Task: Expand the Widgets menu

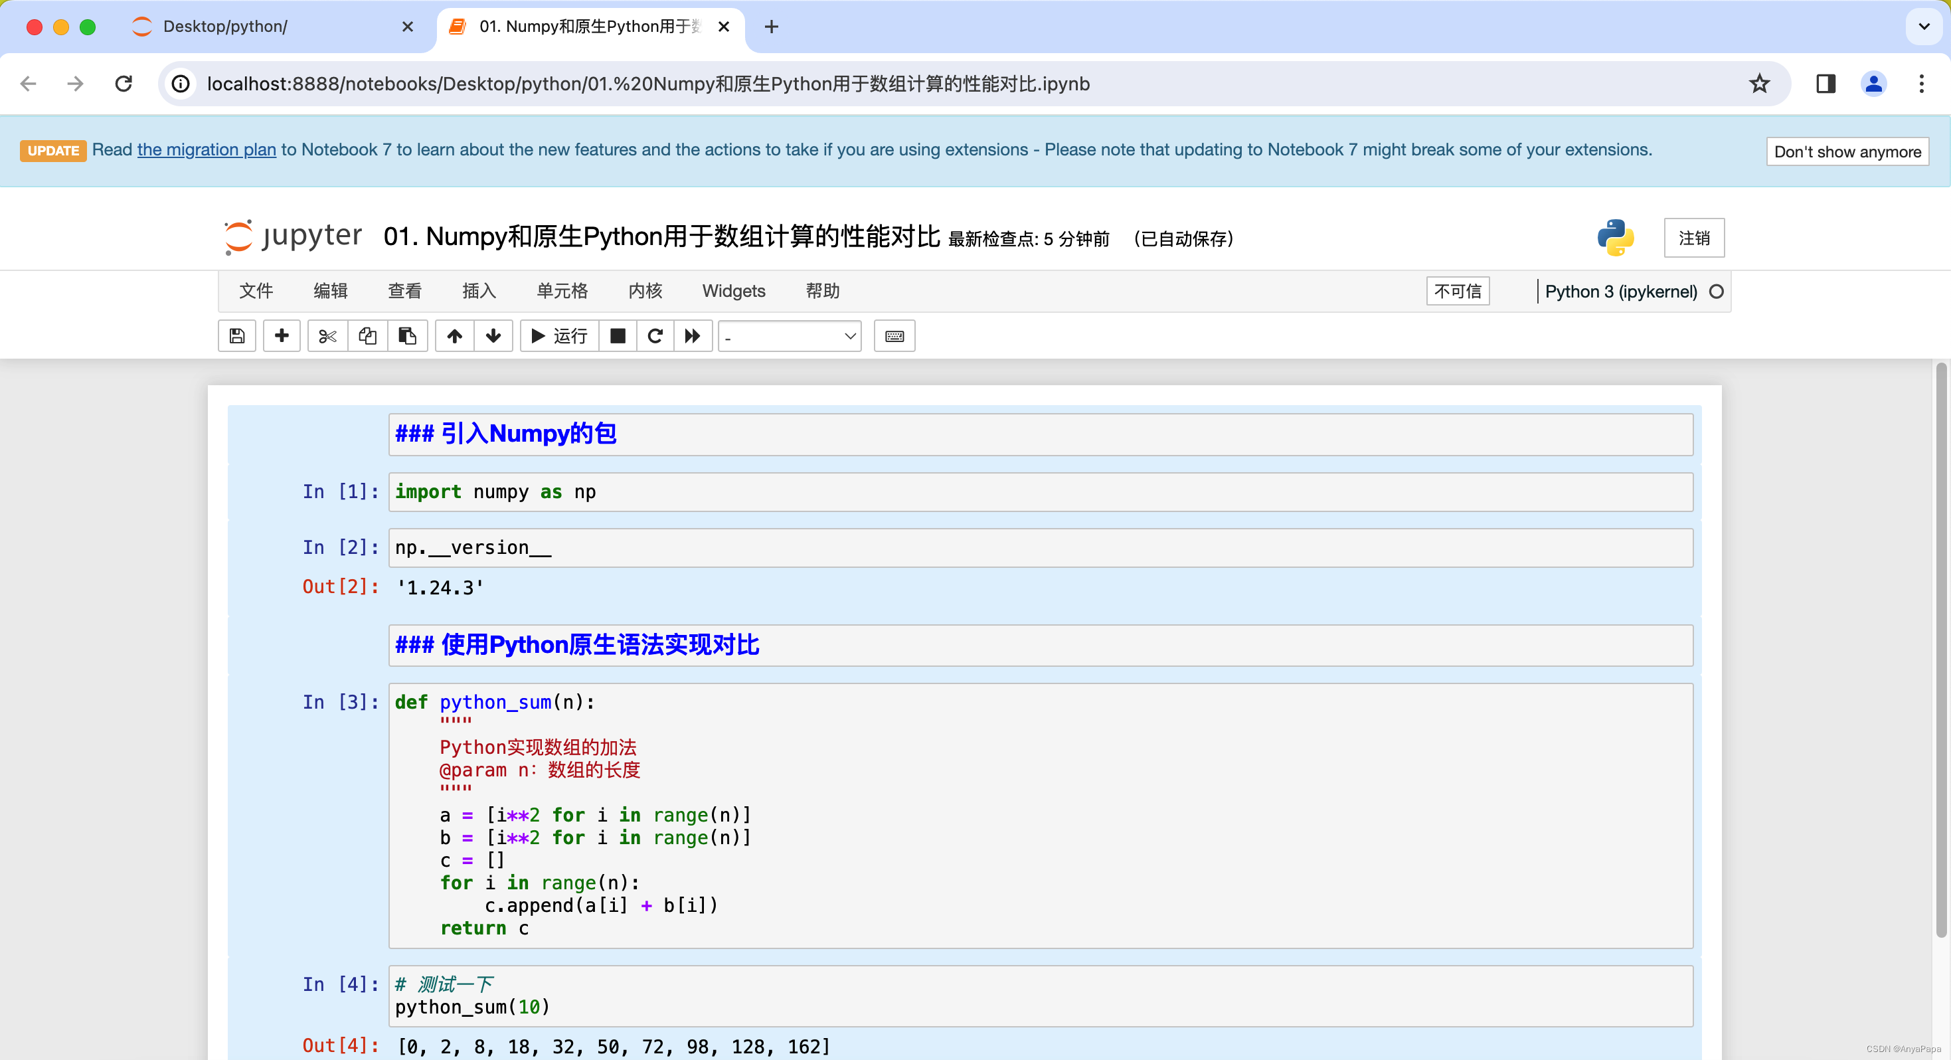Action: (733, 291)
